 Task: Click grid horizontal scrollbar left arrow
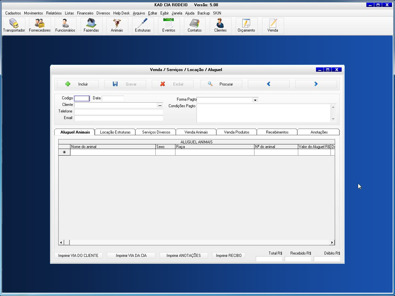tap(61, 242)
